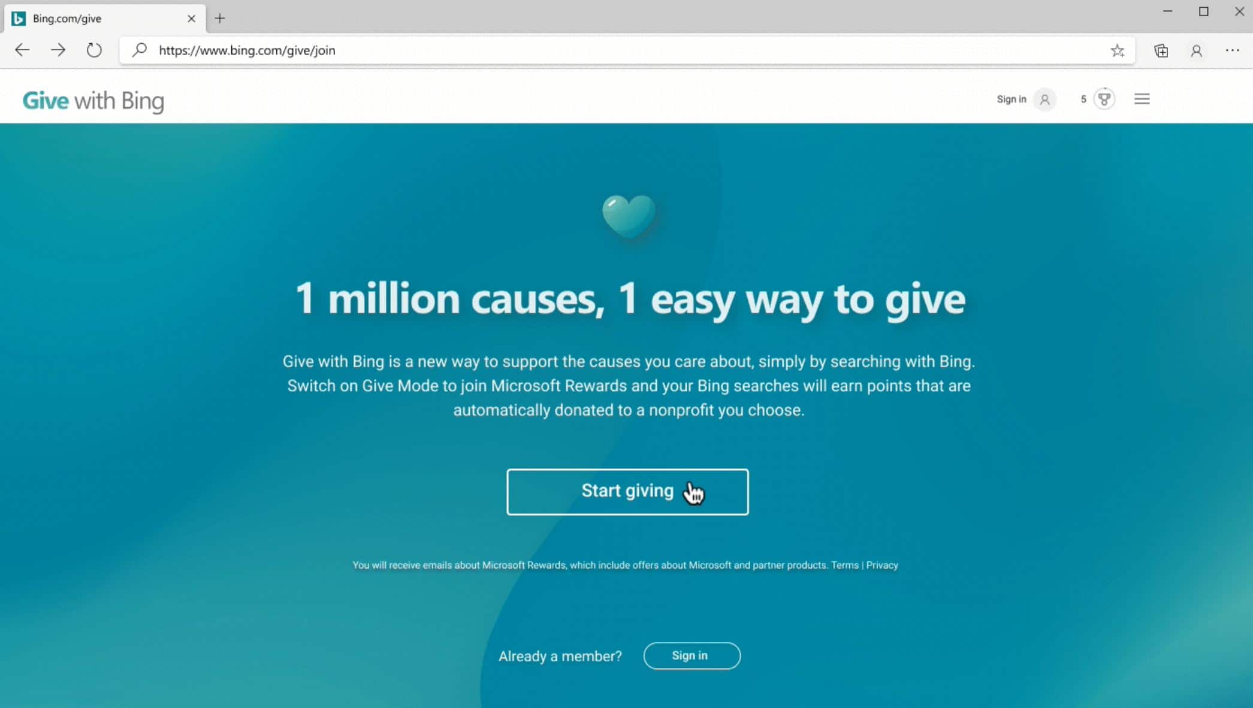The width and height of the screenshot is (1253, 708).
Task: Click the hamburger menu icon
Action: 1142,99
